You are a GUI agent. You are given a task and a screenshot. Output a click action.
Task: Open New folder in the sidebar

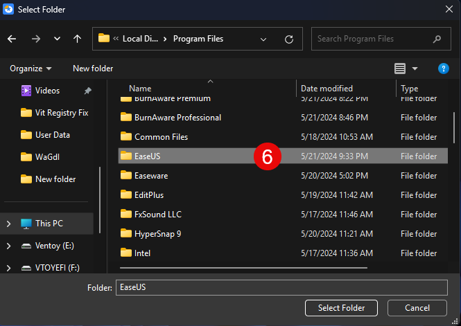click(49, 179)
